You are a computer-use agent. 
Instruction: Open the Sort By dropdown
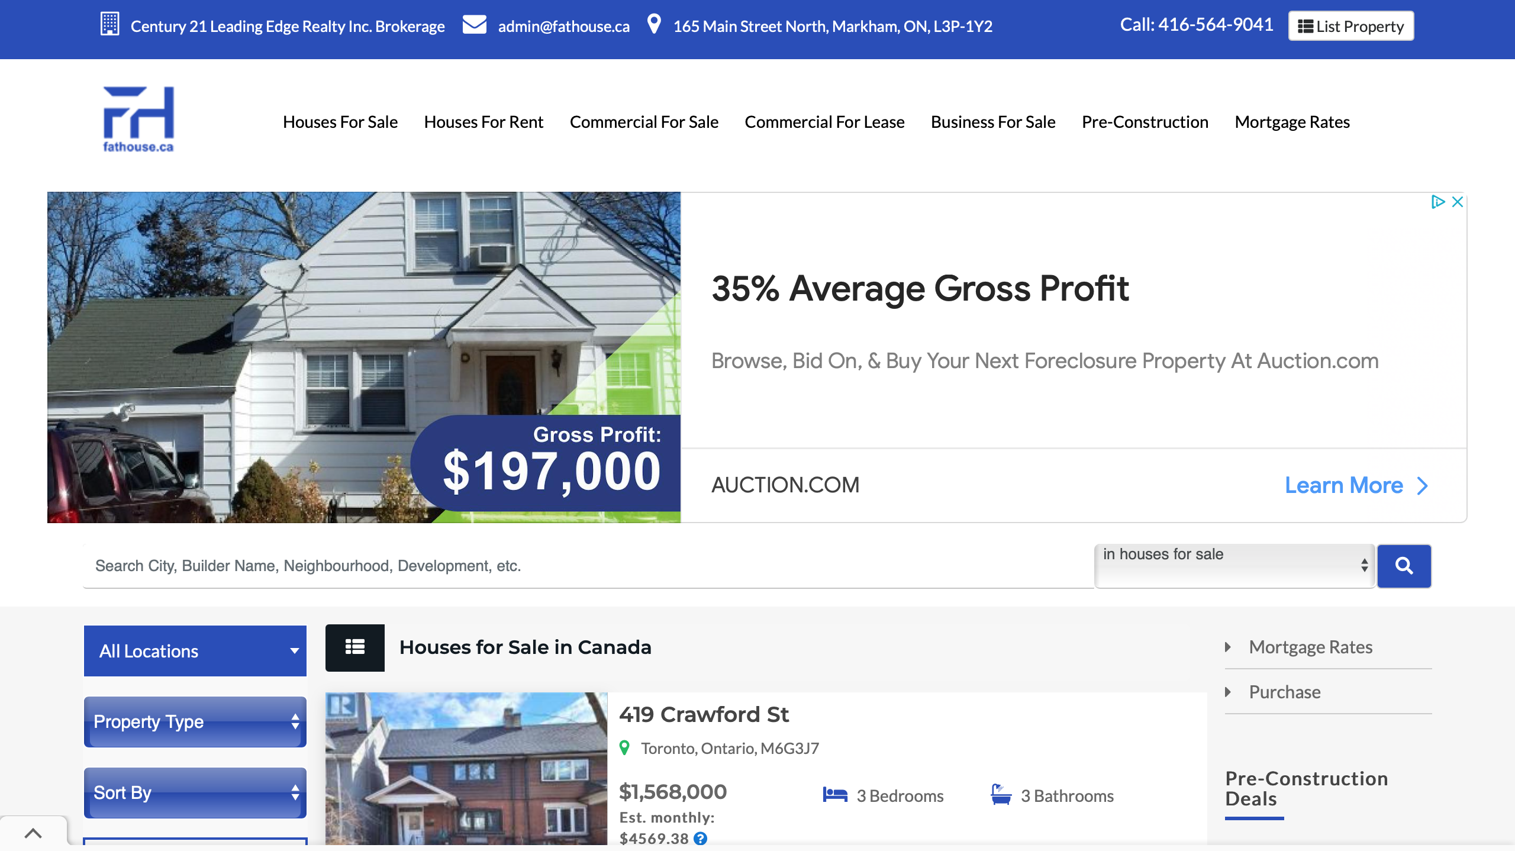(195, 793)
